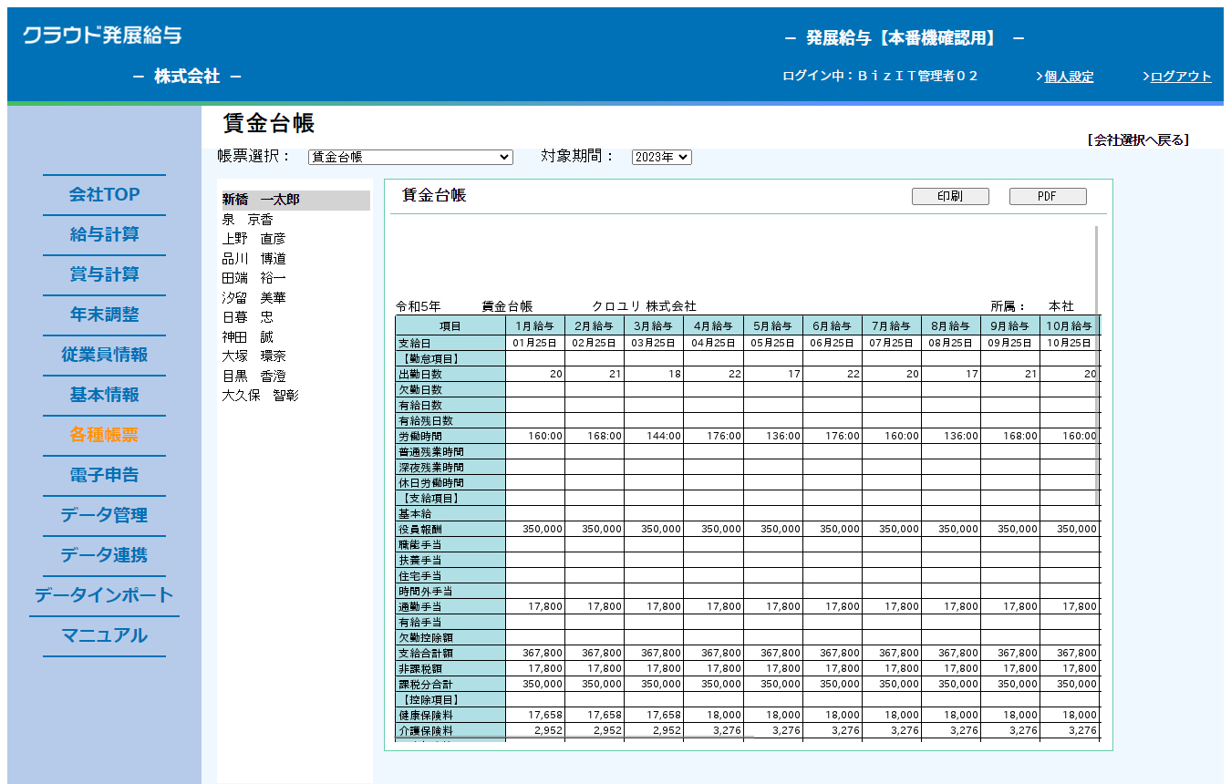The height and width of the screenshot is (784, 1231).
Task: Select employee 目黒 香澄
Action: (x=253, y=376)
